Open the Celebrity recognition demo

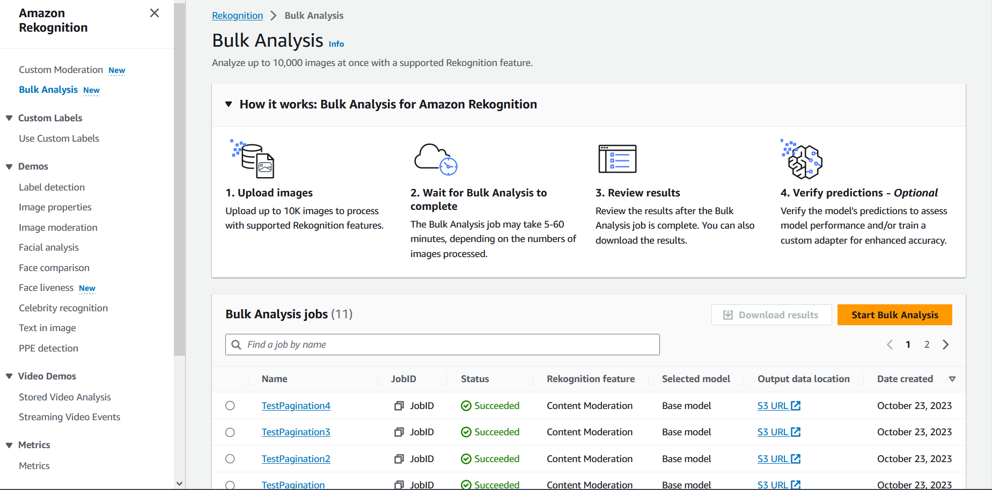point(63,308)
